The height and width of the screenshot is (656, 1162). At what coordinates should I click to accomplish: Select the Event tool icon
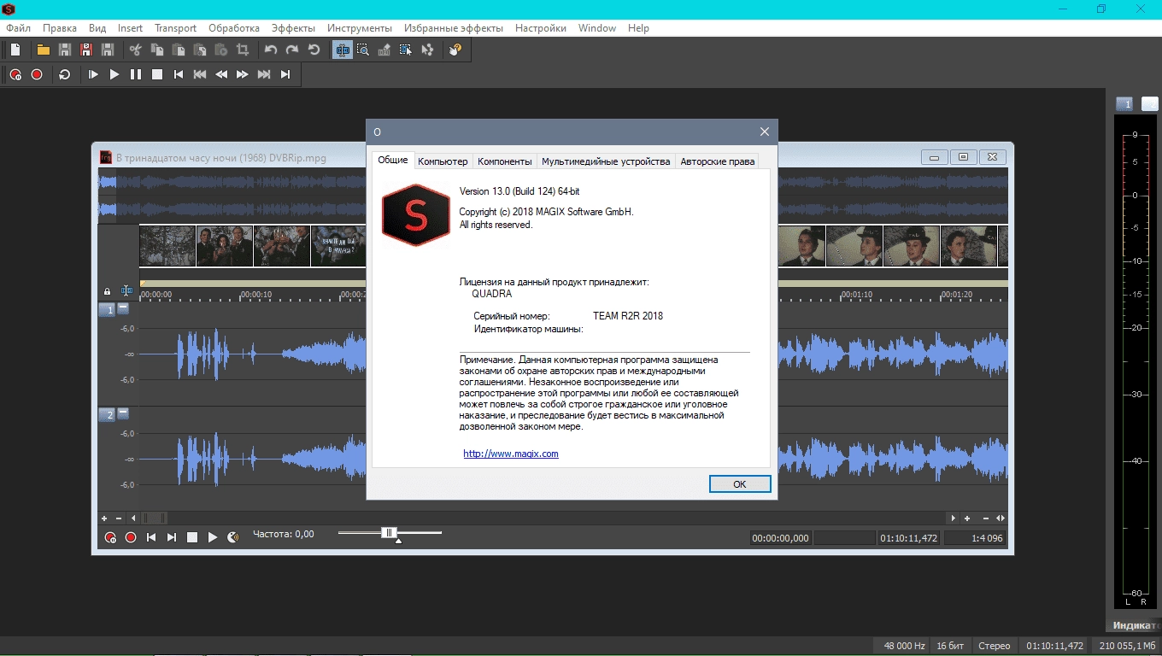tap(406, 50)
